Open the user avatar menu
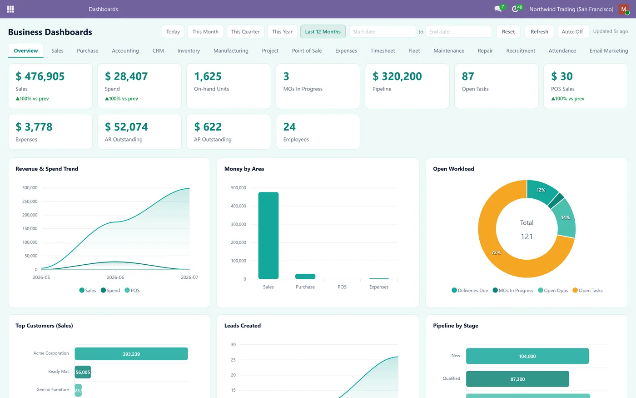Viewport: 636px width, 398px height. 624,9
